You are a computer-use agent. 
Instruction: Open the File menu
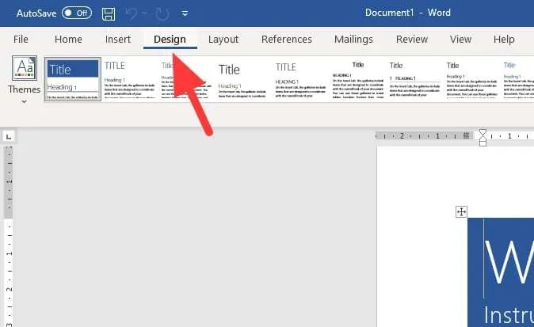pos(21,39)
